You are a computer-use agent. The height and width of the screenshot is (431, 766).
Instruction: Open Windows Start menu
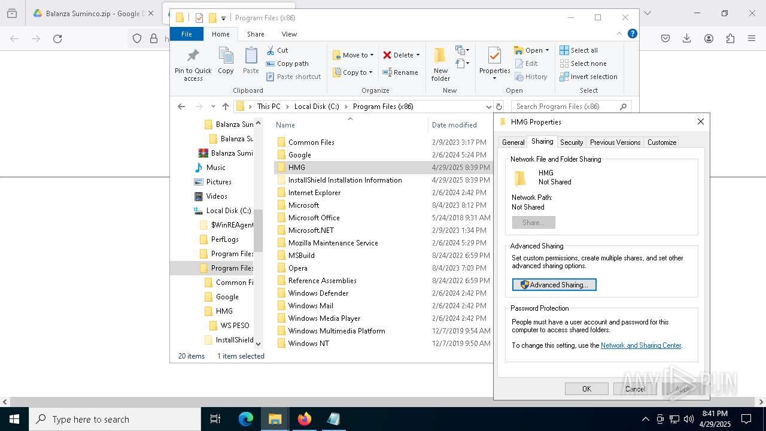[x=14, y=419]
